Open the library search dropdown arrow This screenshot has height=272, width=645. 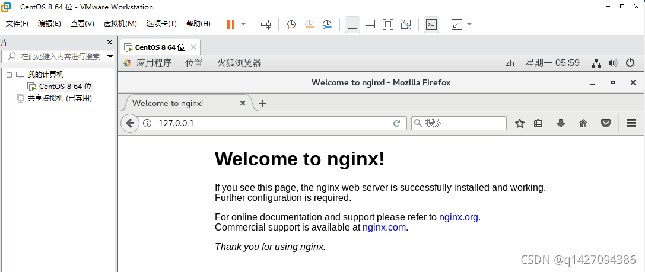(x=110, y=56)
